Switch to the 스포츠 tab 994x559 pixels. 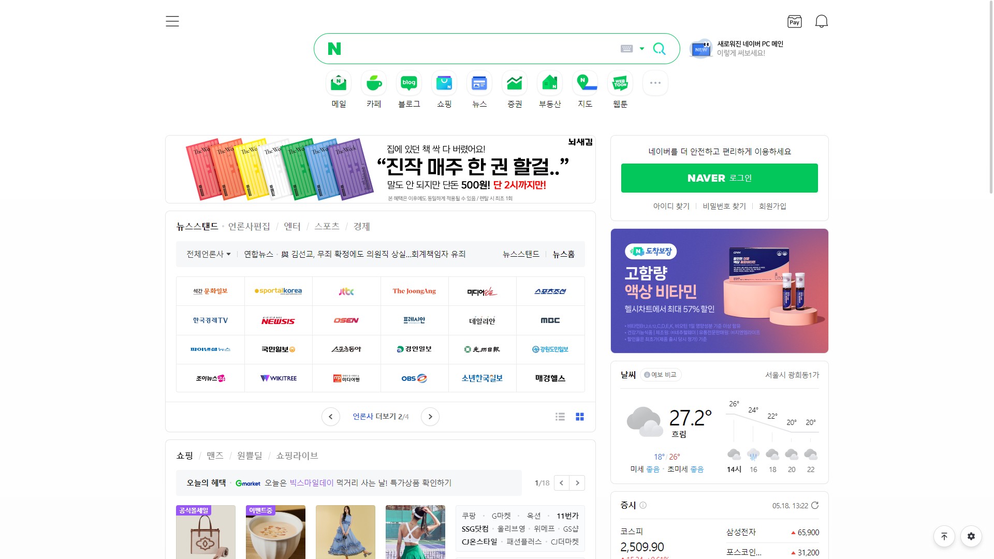coord(327,227)
